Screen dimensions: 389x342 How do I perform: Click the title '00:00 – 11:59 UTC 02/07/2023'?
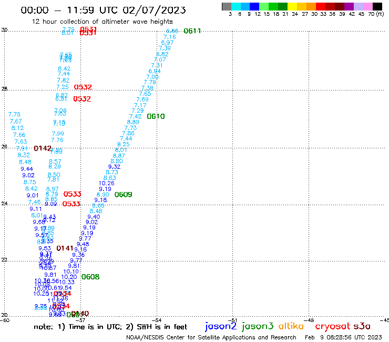coord(103,10)
